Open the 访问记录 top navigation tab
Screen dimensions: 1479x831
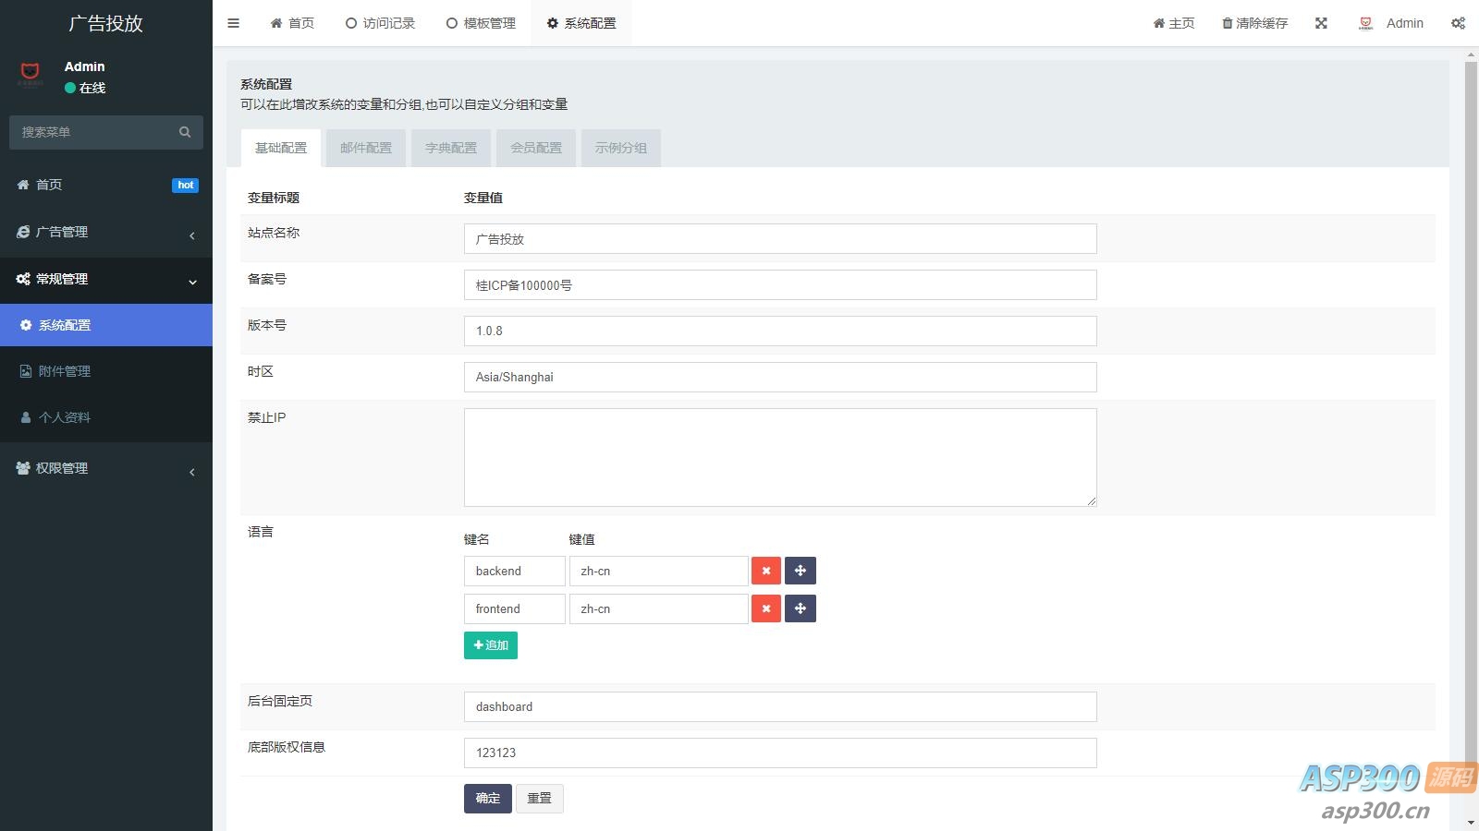coord(380,23)
